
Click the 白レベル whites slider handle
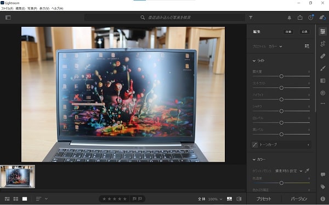click(x=281, y=122)
